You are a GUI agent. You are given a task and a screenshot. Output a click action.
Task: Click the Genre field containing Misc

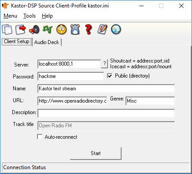(x=150, y=101)
